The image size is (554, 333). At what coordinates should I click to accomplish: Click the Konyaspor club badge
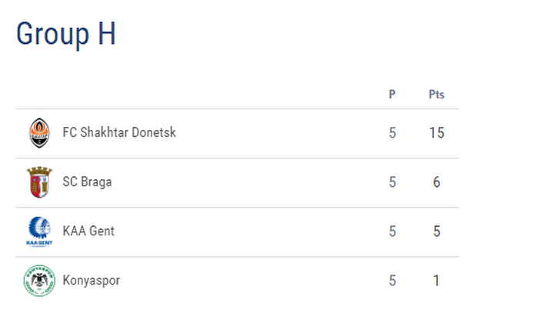tap(39, 281)
